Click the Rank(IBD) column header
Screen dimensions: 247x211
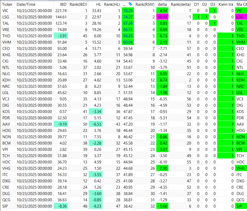[78, 4]
